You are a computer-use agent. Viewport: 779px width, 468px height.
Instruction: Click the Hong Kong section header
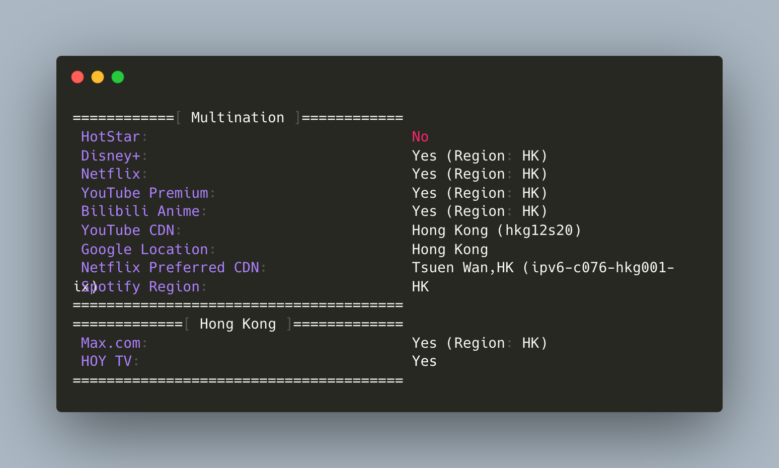coord(238,324)
